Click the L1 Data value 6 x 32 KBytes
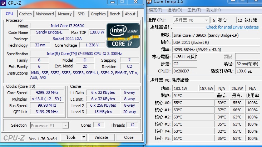Screen dimensions: 262x147 (103, 92)
